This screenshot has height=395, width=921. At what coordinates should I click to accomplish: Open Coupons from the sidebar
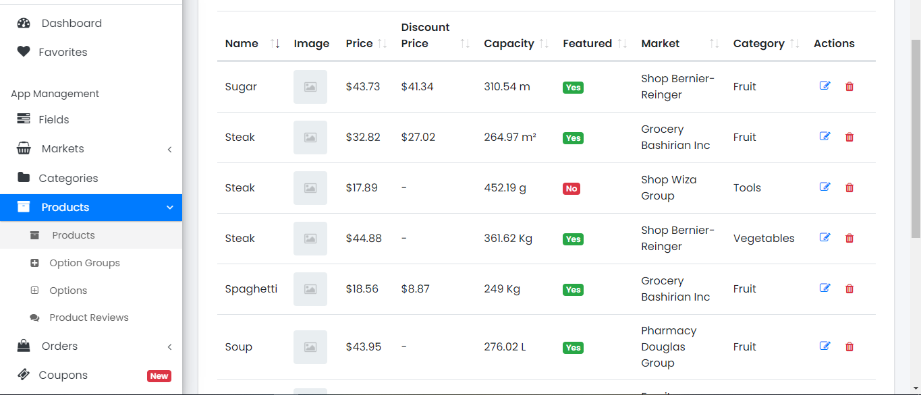[x=63, y=375]
